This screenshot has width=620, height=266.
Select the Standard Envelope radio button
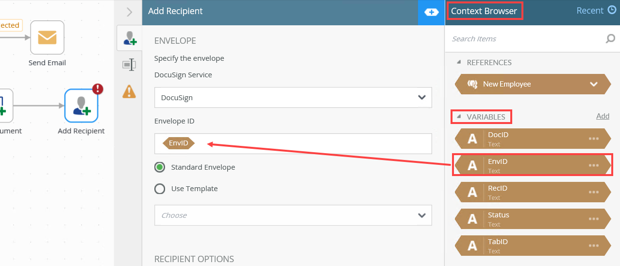[x=160, y=167]
